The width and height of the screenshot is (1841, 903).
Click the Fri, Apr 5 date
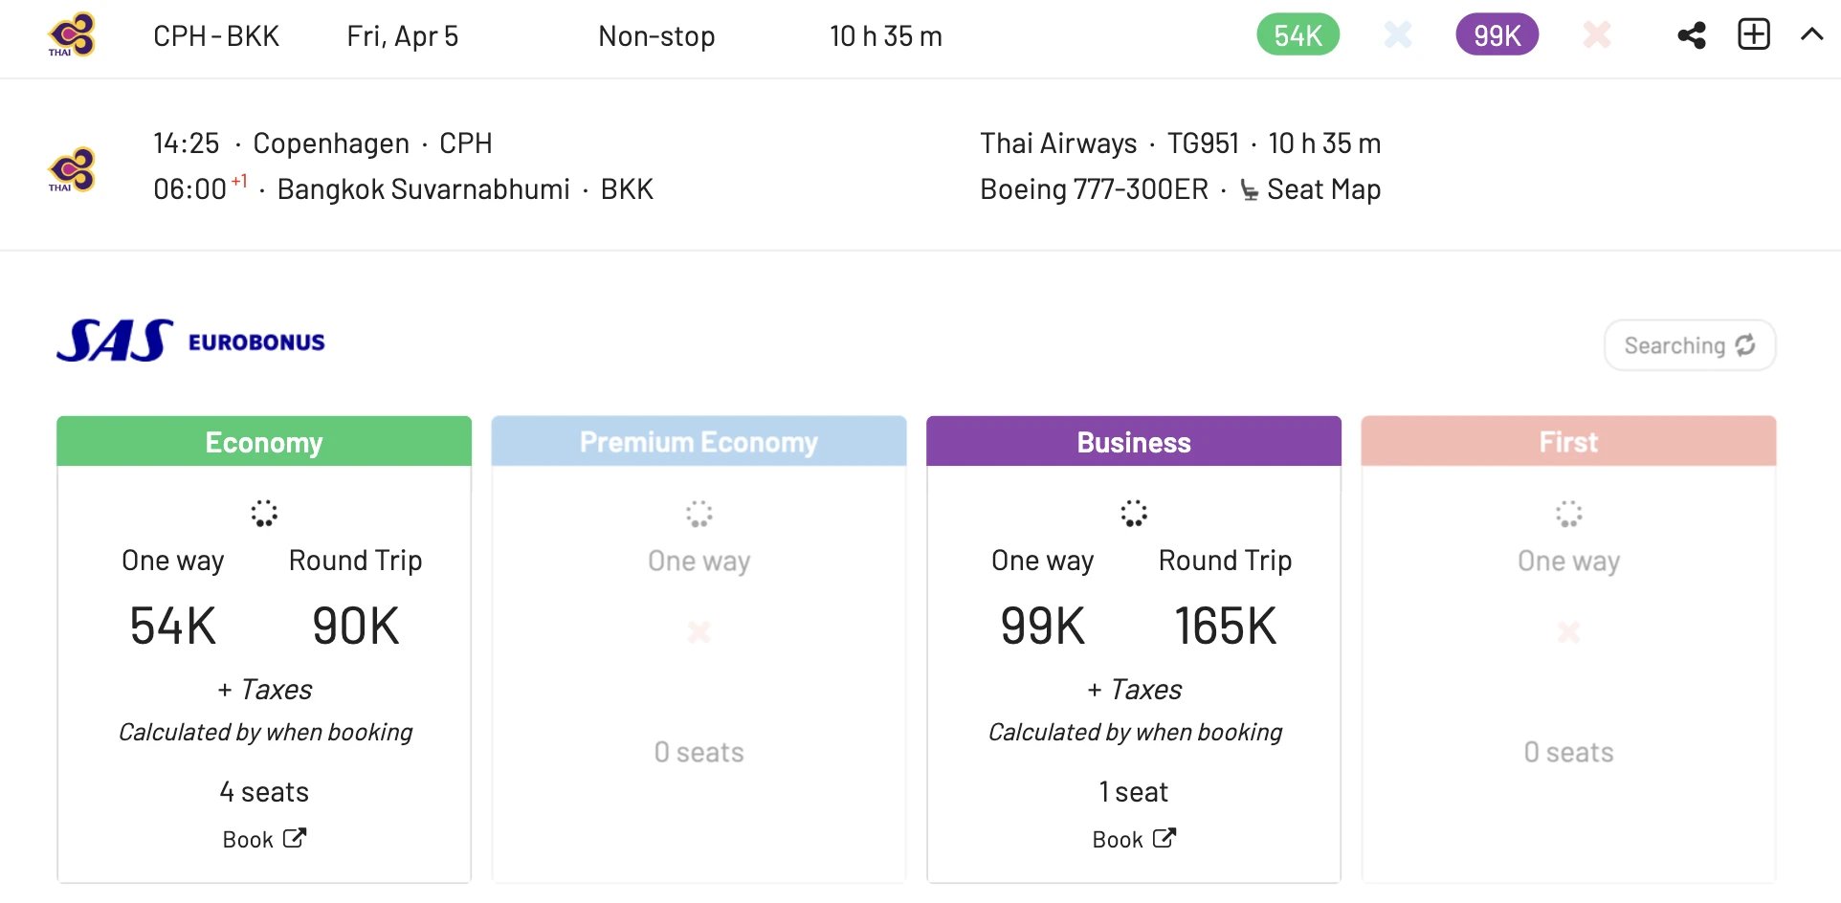403,36
